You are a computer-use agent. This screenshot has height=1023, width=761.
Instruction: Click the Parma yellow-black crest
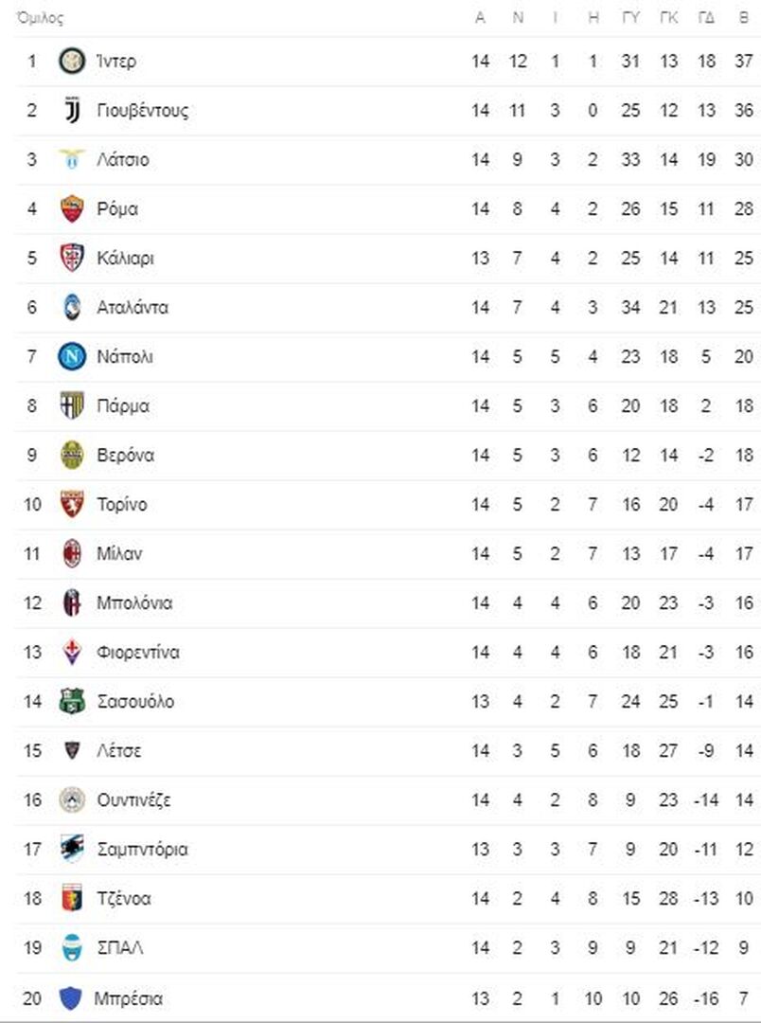(72, 406)
